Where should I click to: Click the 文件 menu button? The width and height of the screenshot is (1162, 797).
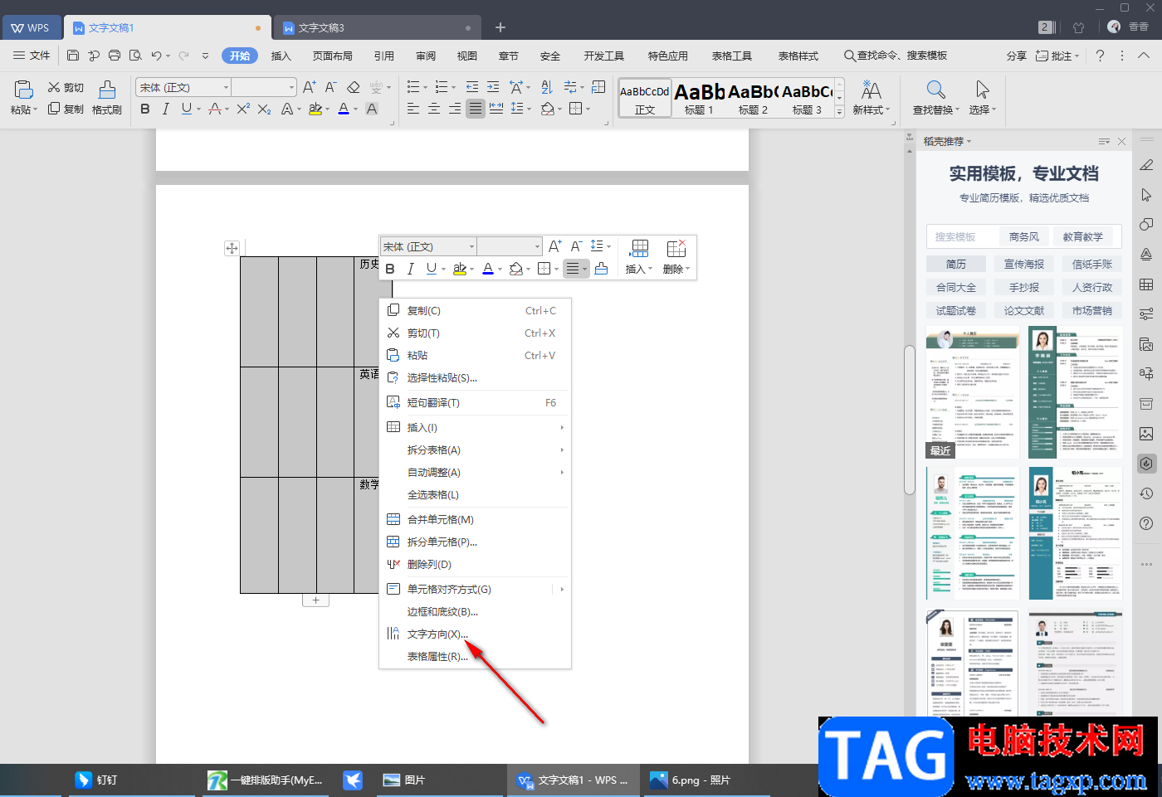32,56
